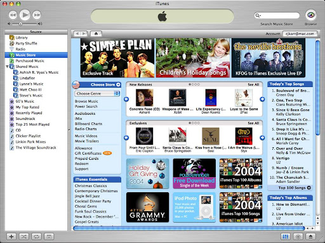Click the Choose Store arrow button
The width and height of the screenshot is (325, 243).
(118, 84)
